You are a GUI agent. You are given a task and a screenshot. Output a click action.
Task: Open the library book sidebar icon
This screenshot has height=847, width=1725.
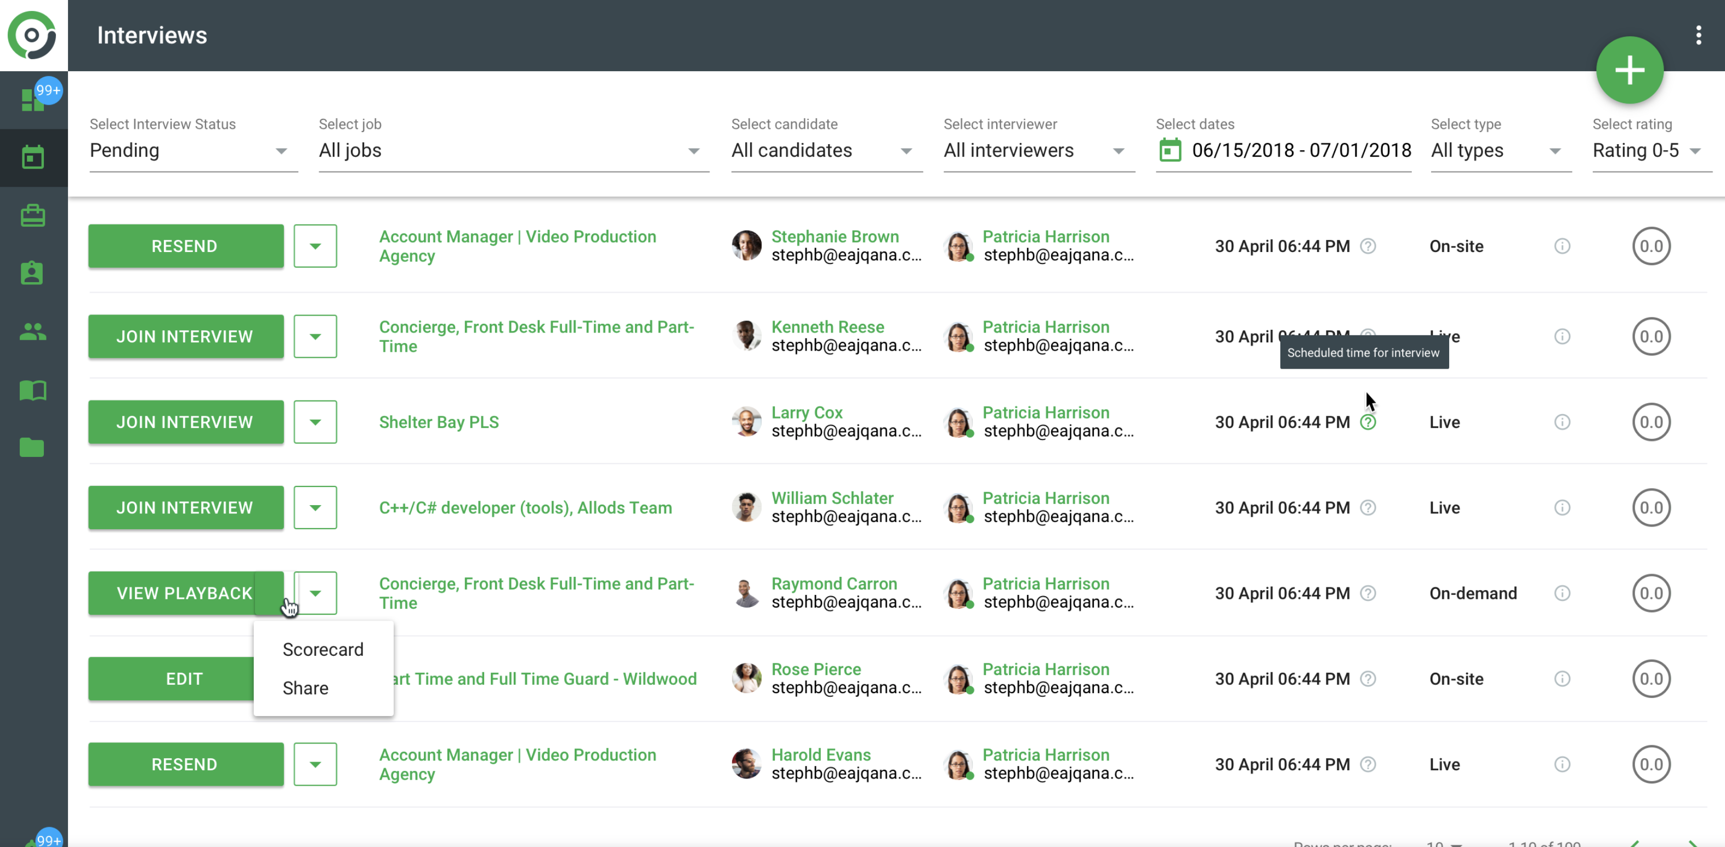(32, 390)
